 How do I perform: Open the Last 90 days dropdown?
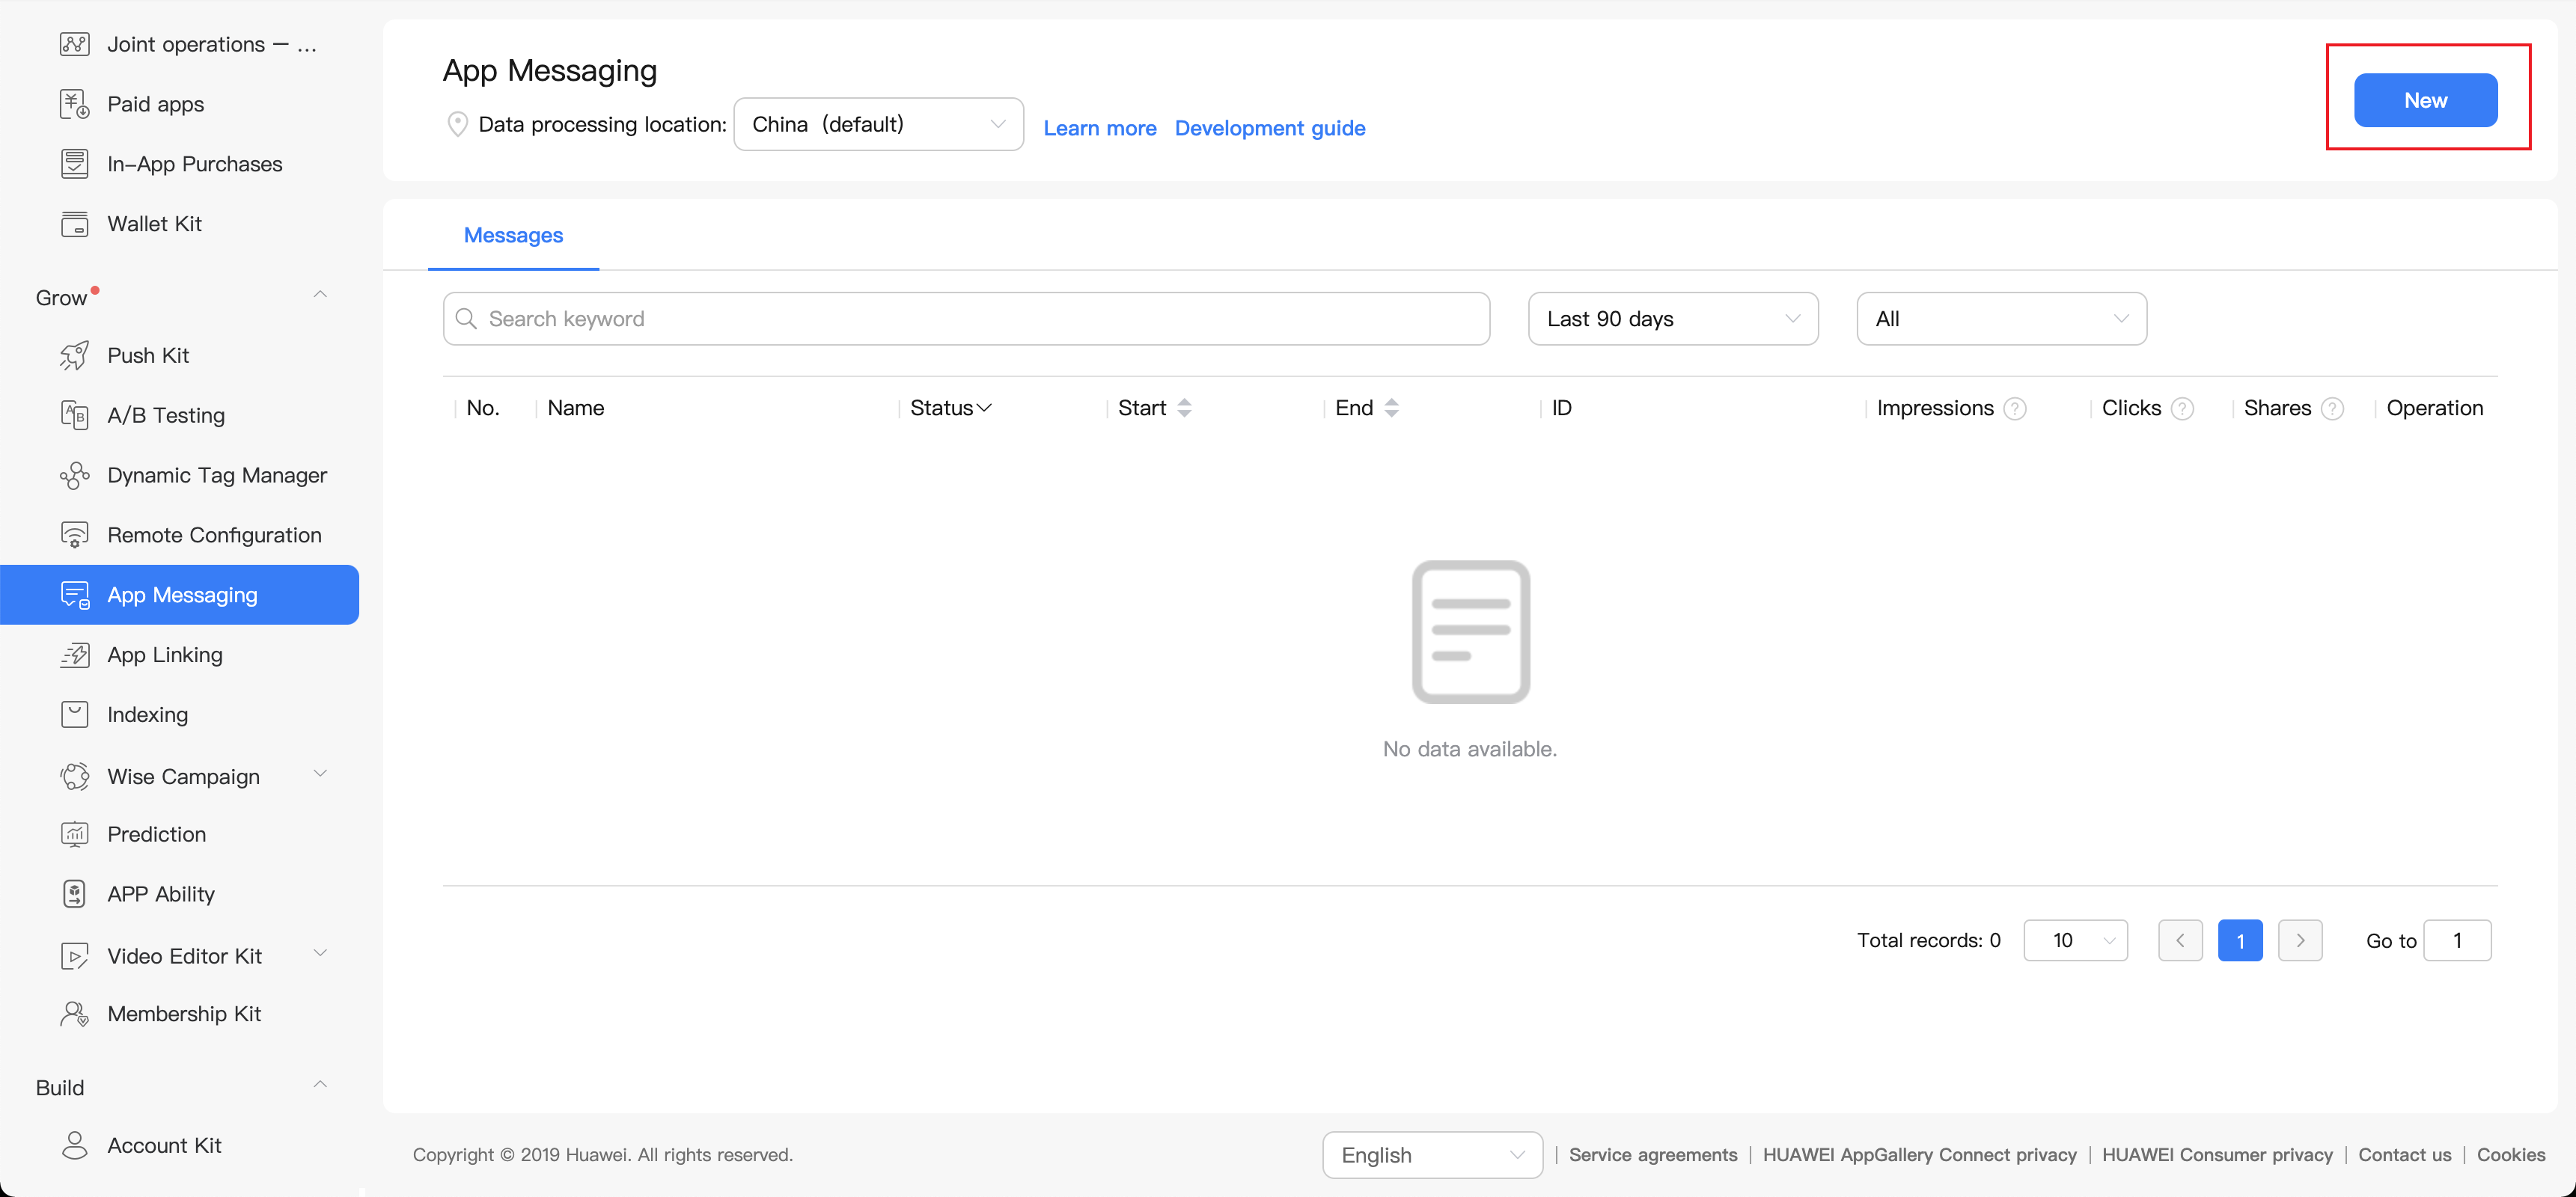tap(1672, 319)
